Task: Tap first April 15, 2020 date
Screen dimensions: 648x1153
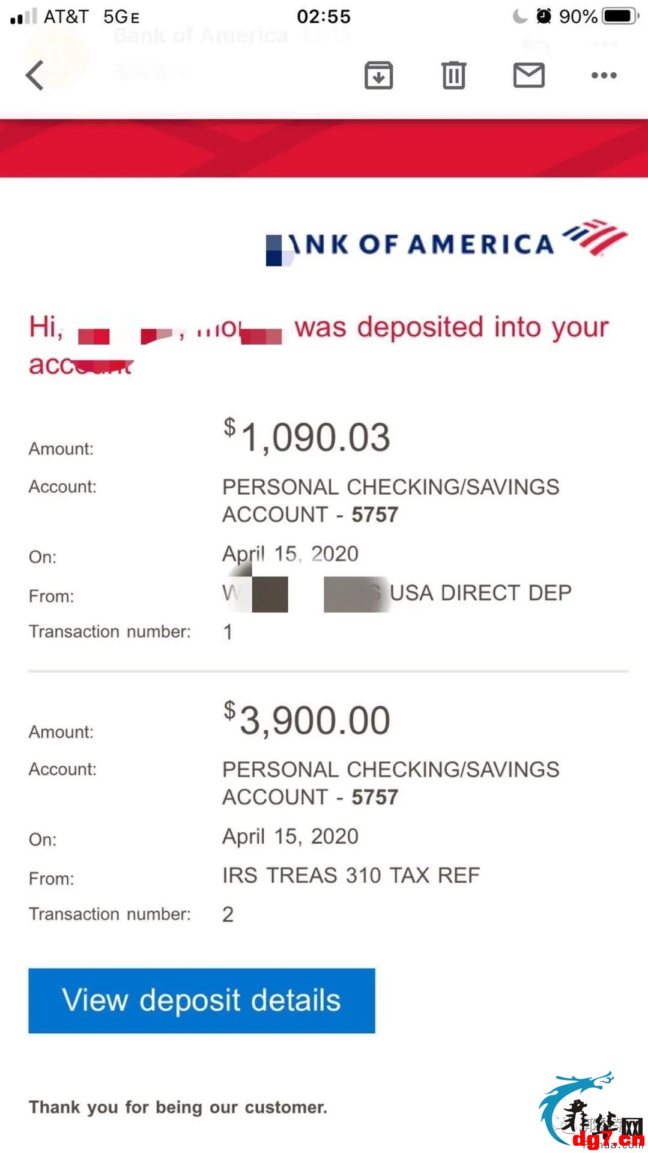Action: click(x=291, y=554)
